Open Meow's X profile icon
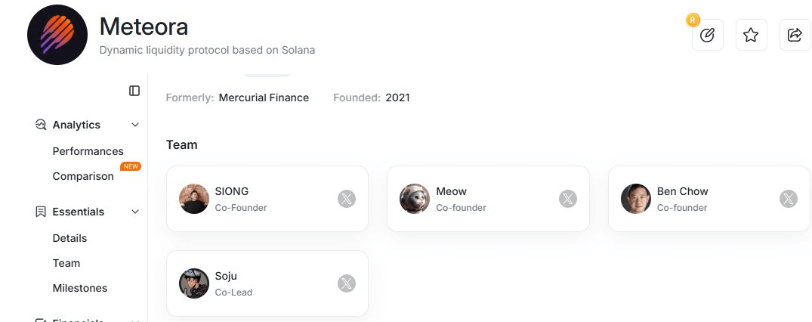Screen dimensions: 812x322 pos(568,199)
